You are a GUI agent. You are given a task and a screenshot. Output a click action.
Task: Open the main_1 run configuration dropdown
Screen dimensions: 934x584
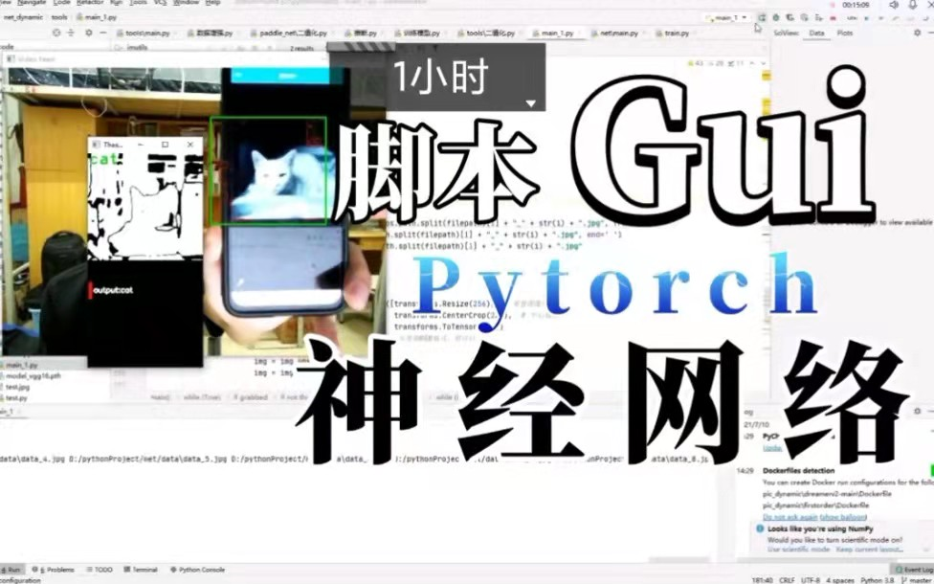coord(726,18)
